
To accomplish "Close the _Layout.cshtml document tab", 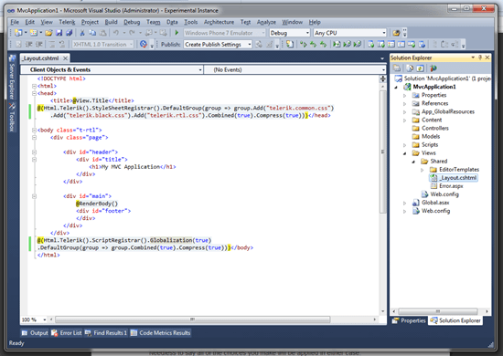I will pyautogui.click(x=65, y=58).
